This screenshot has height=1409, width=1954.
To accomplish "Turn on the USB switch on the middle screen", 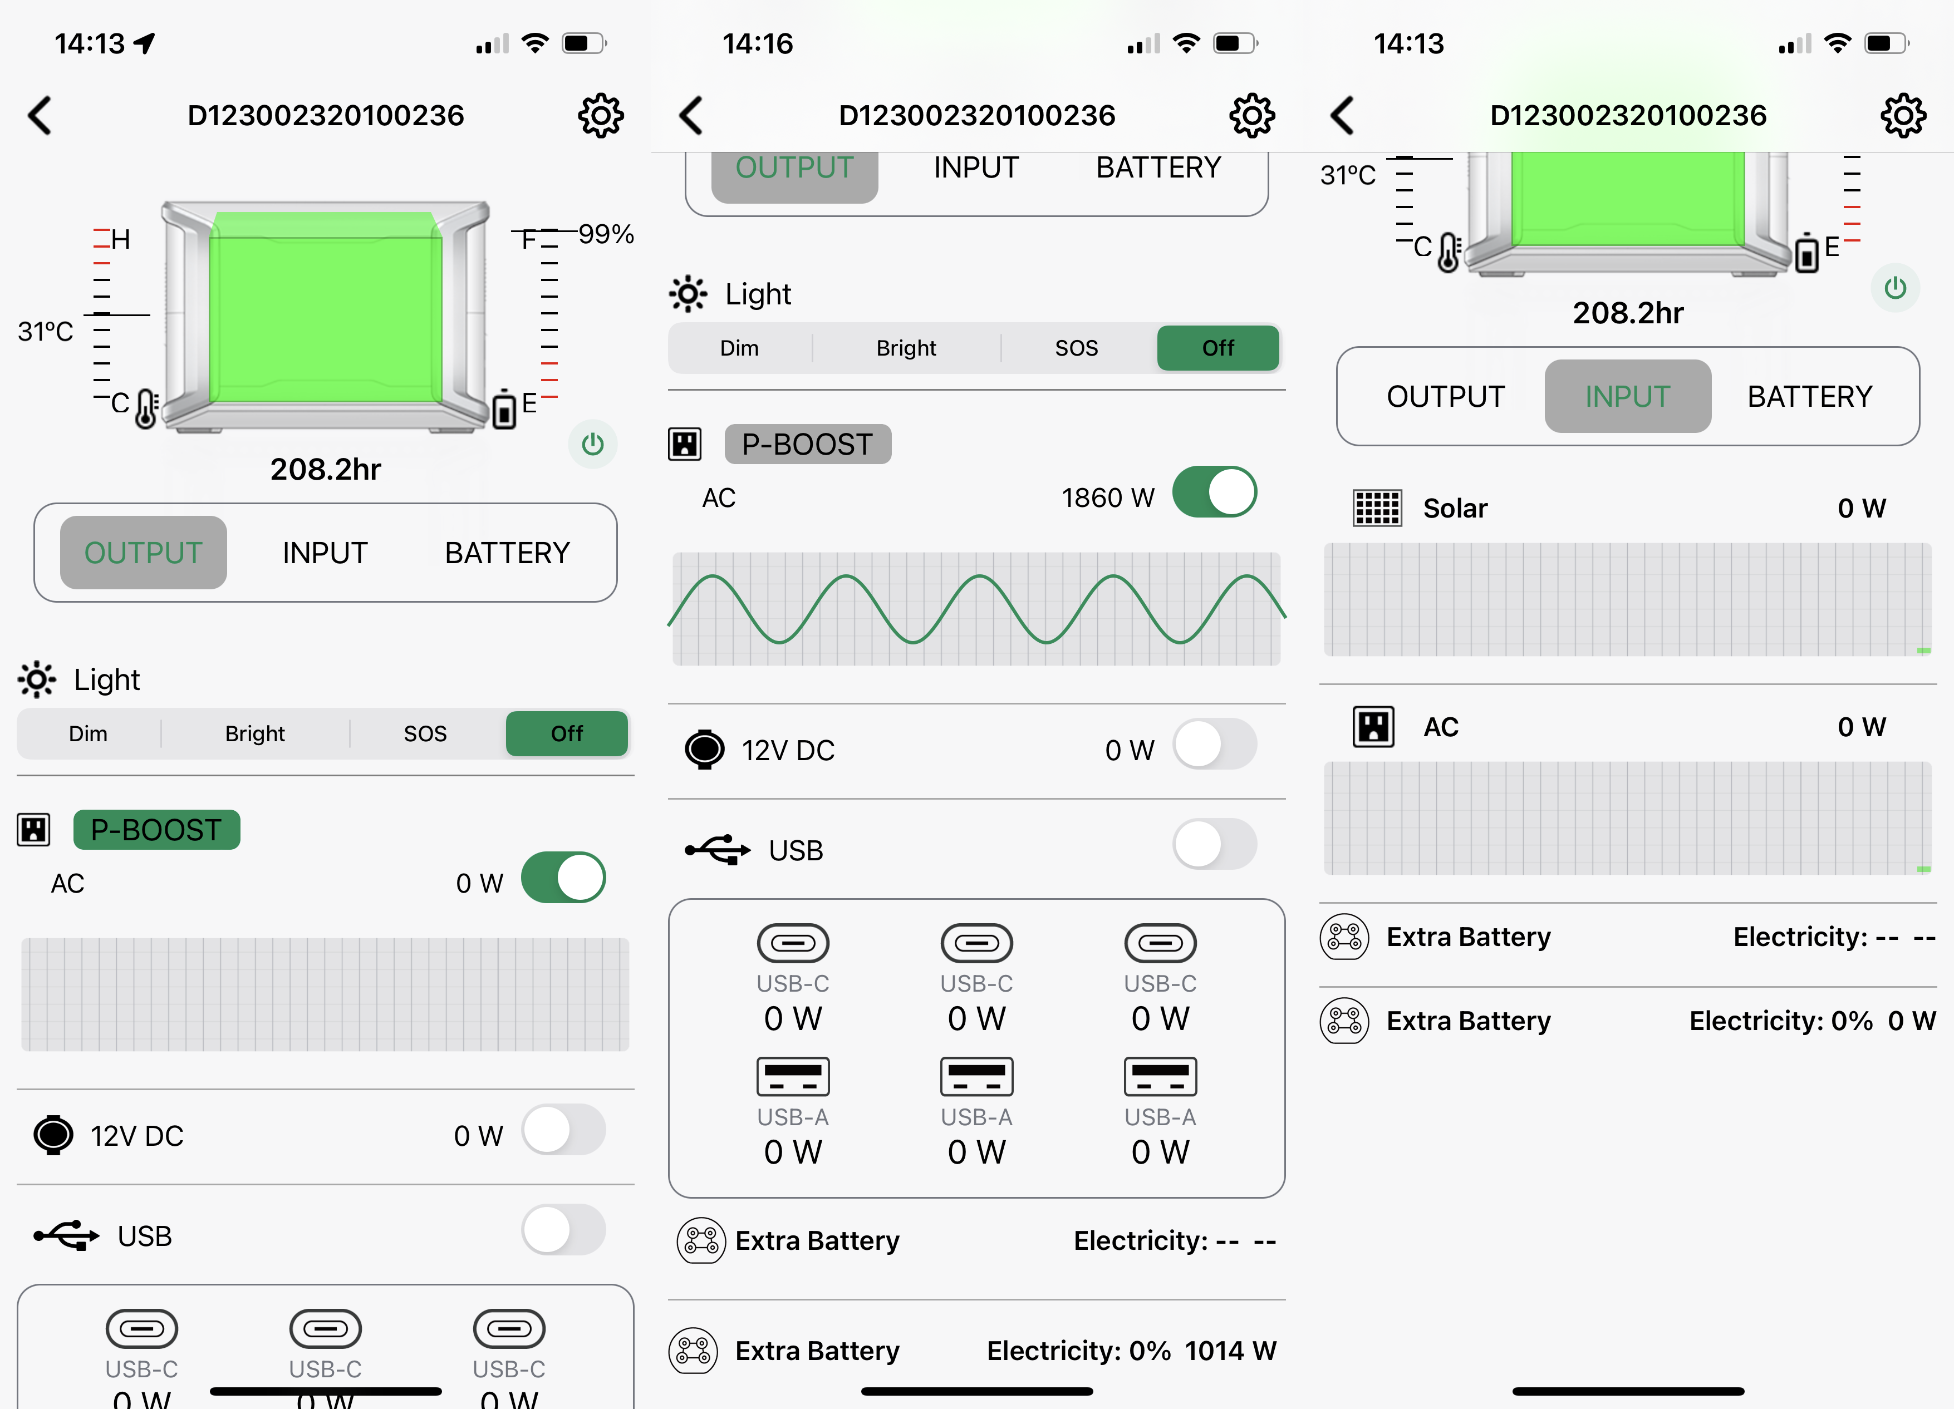I will (x=1215, y=844).
